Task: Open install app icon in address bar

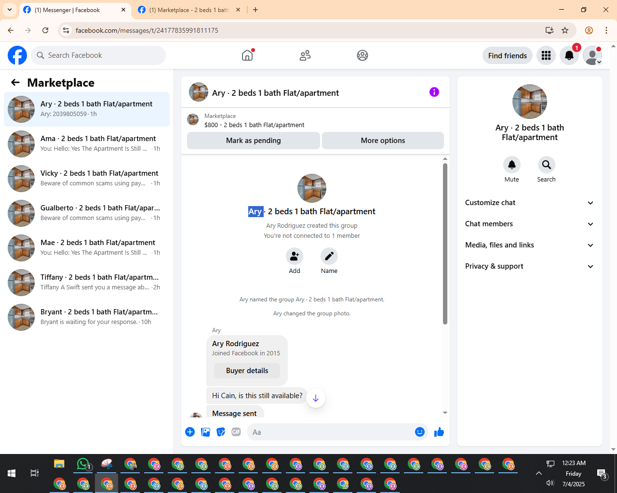Action: click(550, 30)
